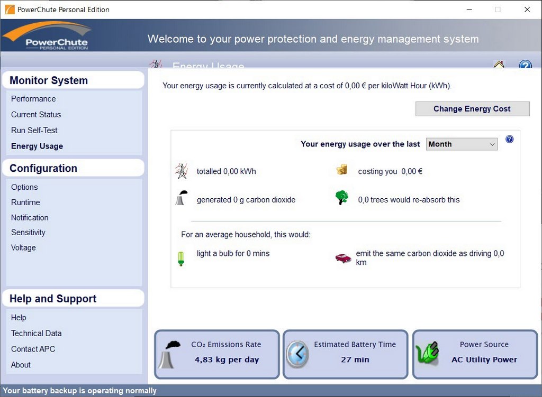
Task: Click the home icon in the header
Action: click(499, 64)
